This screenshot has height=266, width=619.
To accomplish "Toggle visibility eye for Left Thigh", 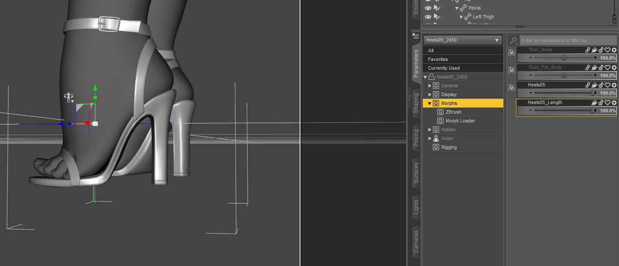I will tap(427, 17).
